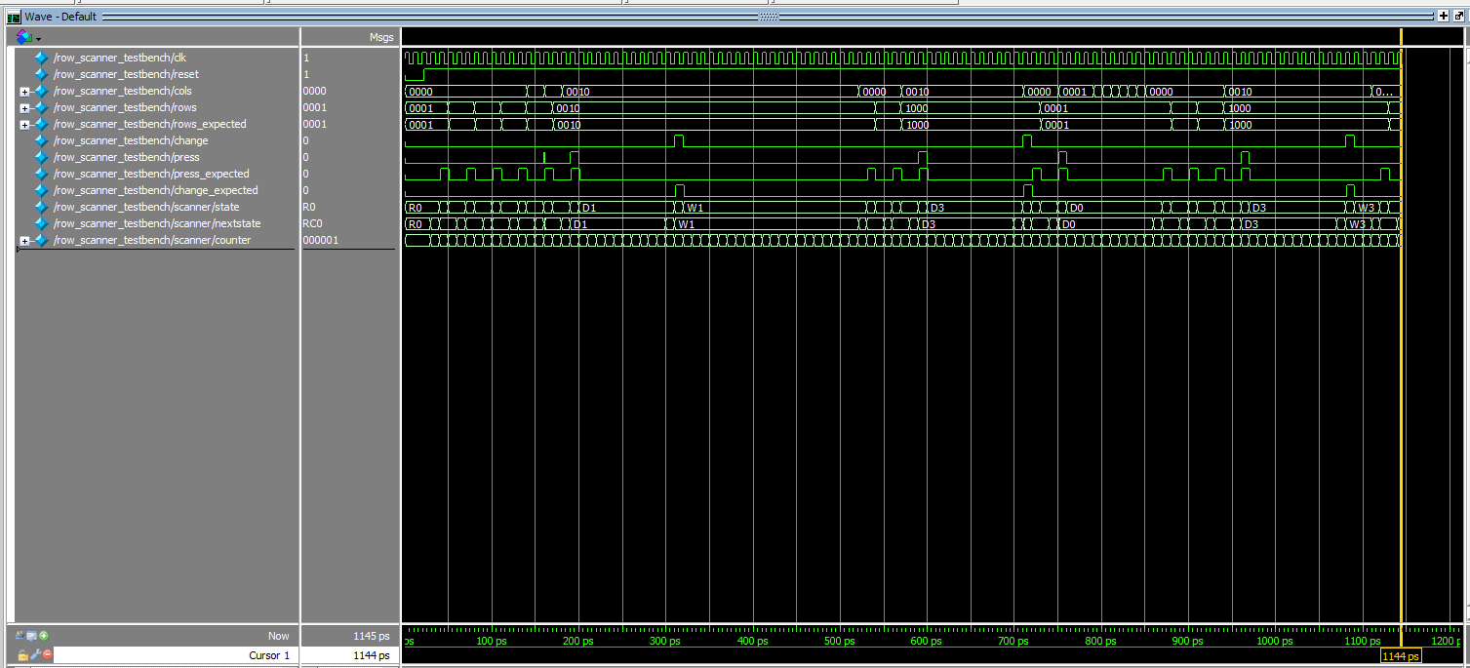The image size is (1470, 668).
Task: Select the press_expected signal row
Action: (151, 174)
